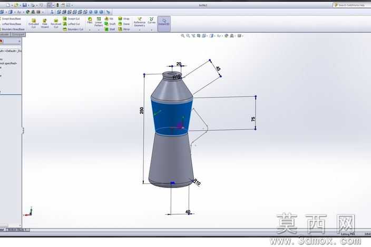Click Boundary Boss/Base
The width and height of the screenshot is (371, 247).
(x=12, y=29)
